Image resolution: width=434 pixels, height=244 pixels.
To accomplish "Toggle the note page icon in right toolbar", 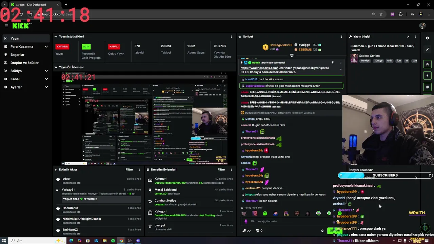I will 428,87.
